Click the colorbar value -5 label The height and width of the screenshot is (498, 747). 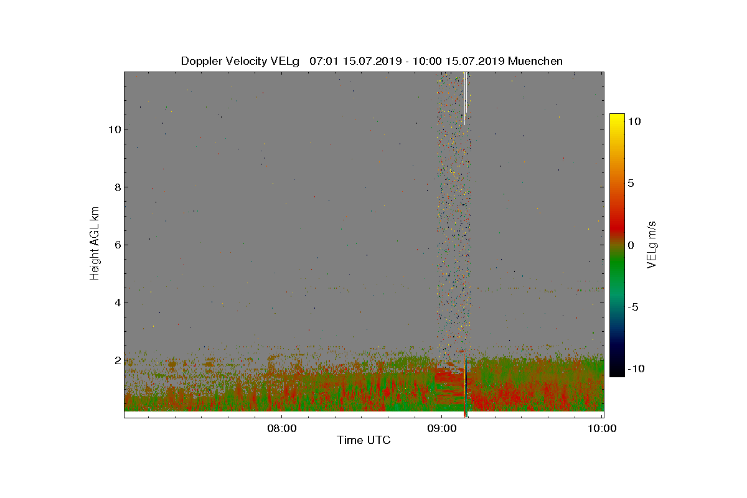632,307
